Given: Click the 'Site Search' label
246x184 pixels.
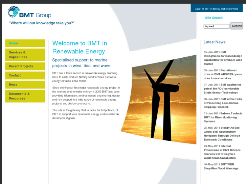Looking at the screenshot, I should pyautogui.click(x=214, y=18).
